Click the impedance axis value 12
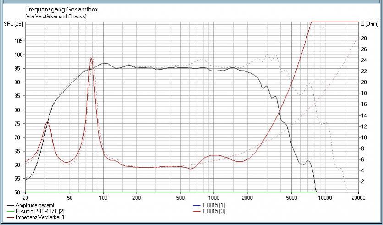383x225 pixels. coord(364,126)
